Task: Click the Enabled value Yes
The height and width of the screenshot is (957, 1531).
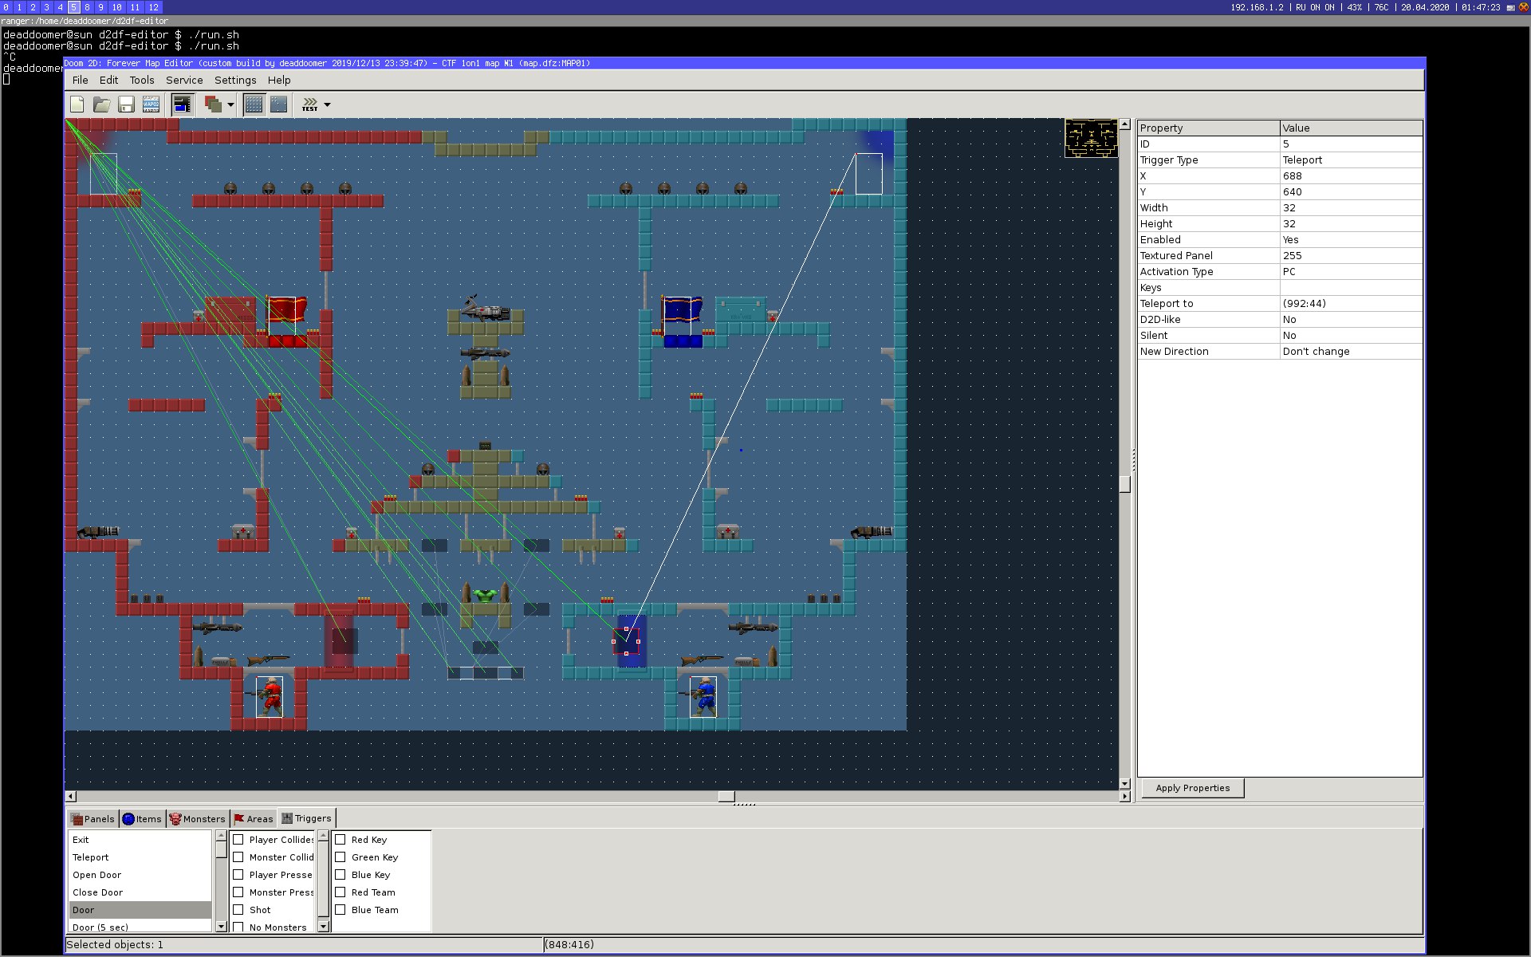Action: [x=1351, y=240]
